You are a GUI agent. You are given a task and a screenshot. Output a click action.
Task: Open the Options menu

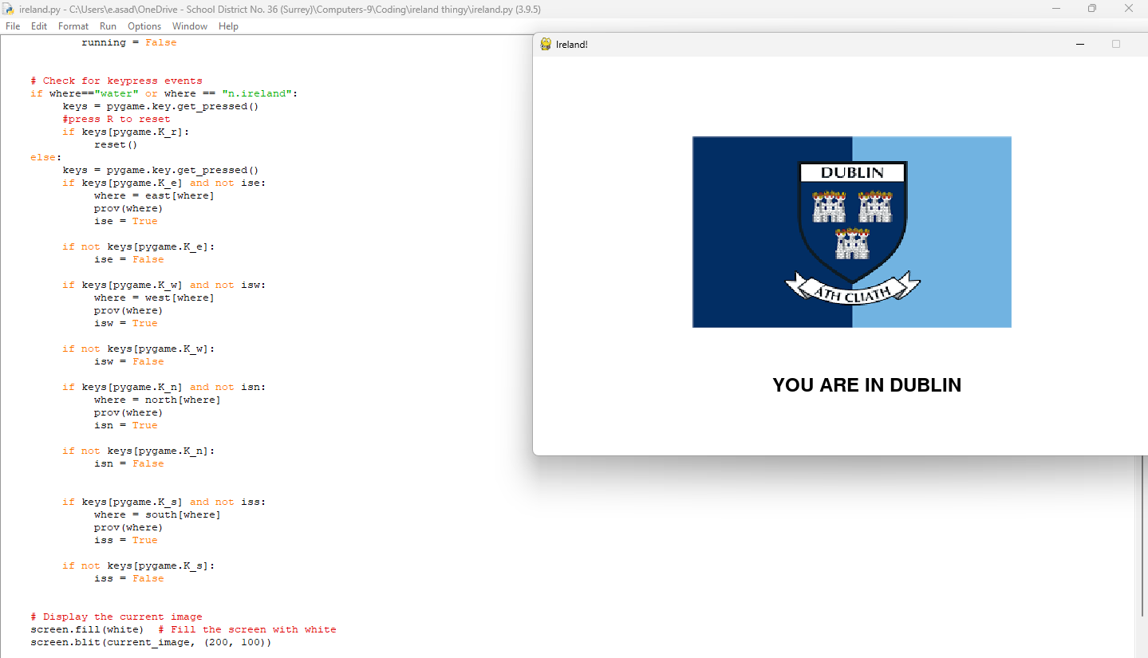tap(144, 26)
